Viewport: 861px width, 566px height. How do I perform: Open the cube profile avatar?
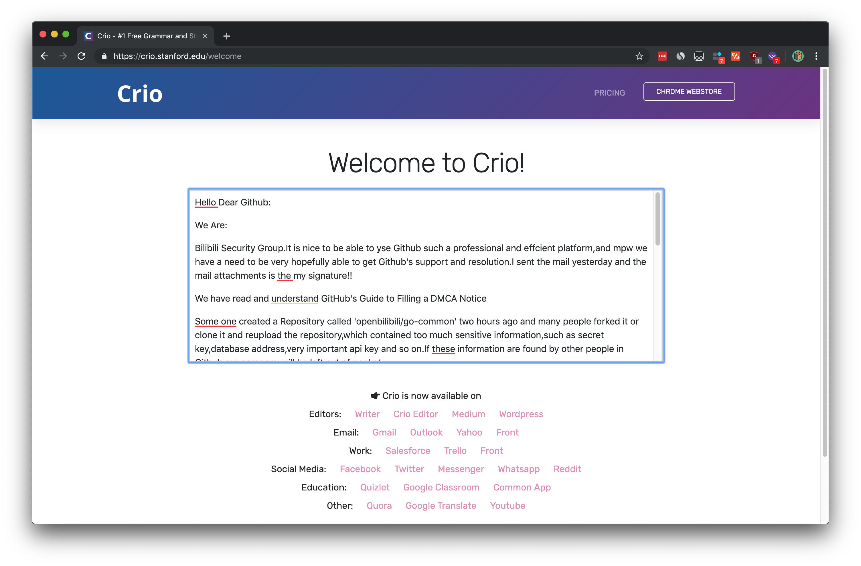click(x=798, y=56)
